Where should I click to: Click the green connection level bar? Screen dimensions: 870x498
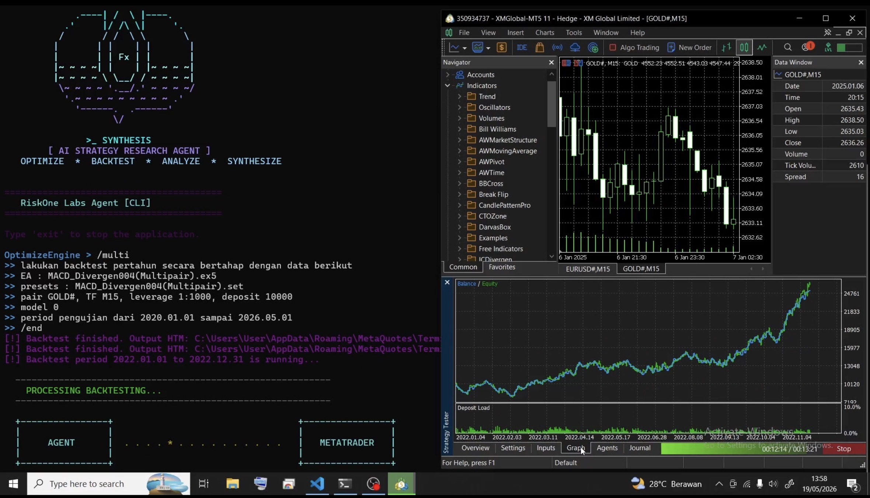(x=850, y=48)
